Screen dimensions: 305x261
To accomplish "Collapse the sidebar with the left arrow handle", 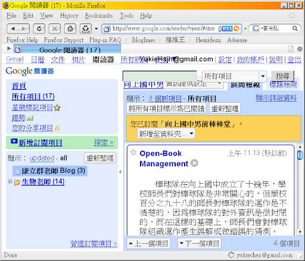I will (120, 172).
